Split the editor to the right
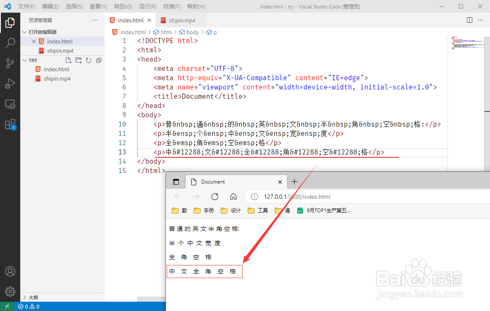Viewport: 490px width, 311px height. (469, 20)
